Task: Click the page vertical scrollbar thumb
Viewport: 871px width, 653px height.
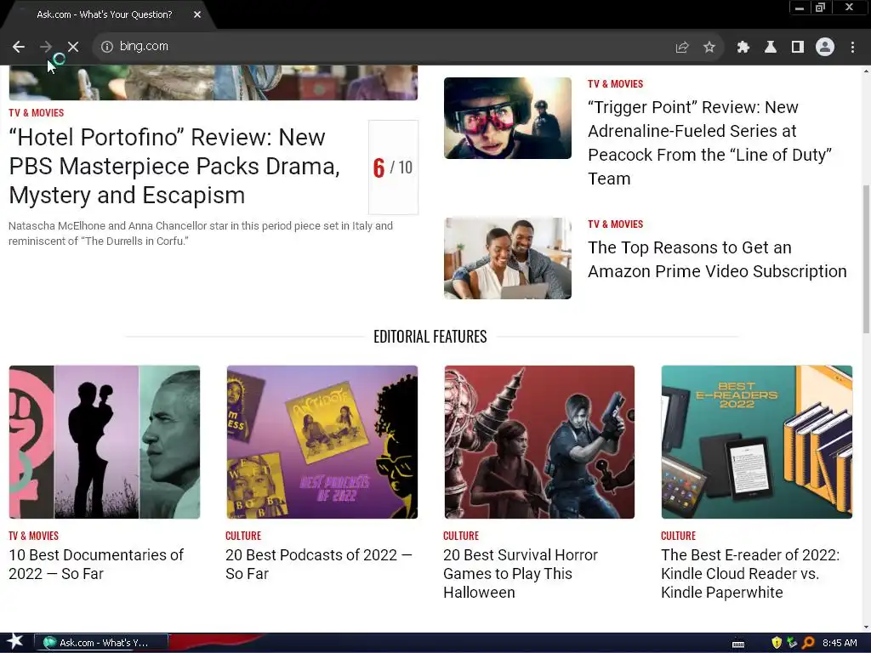Action: (x=866, y=258)
